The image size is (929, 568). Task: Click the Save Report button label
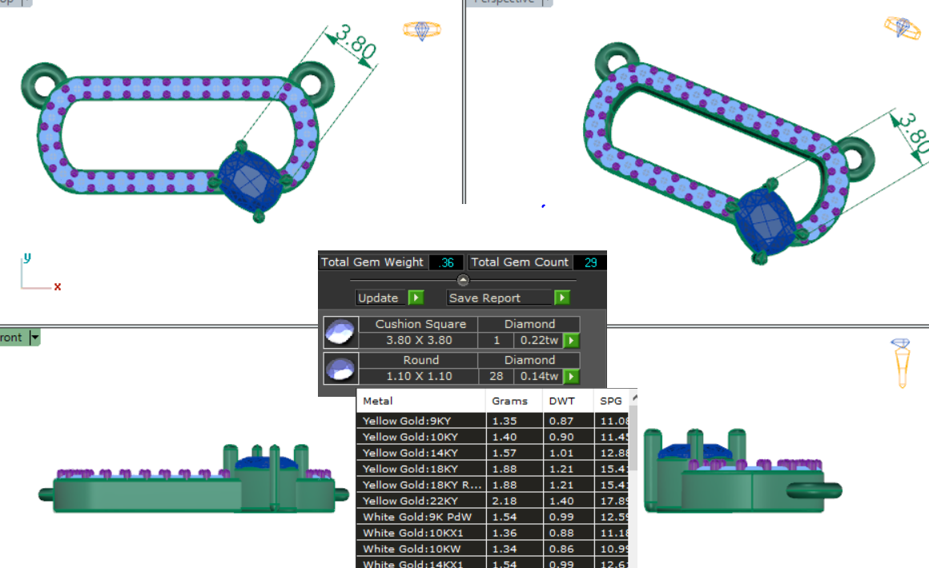point(485,298)
